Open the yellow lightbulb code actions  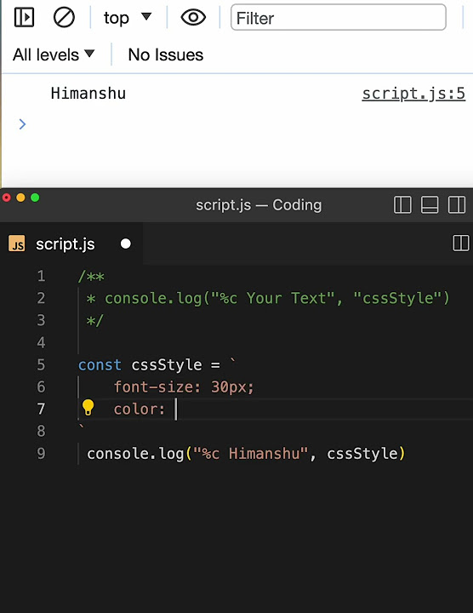(88, 408)
